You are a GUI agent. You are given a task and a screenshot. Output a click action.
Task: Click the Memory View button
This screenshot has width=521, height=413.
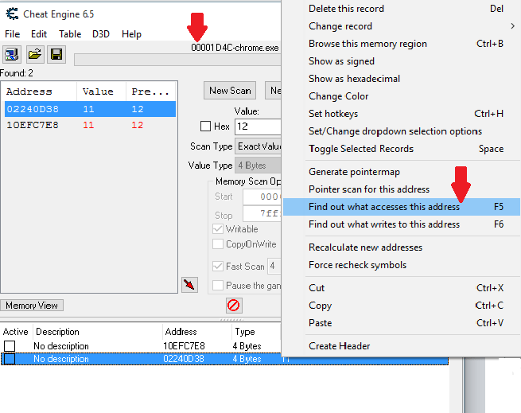(x=32, y=306)
